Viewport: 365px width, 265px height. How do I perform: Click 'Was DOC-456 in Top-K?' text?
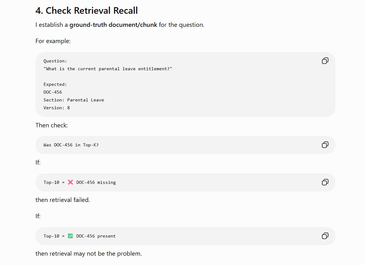click(x=71, y=145)
